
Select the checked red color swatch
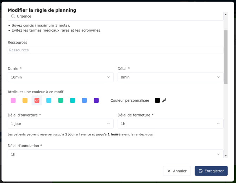click(37, 100)
